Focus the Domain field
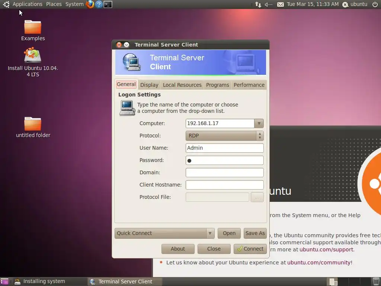The height and width of the screenshot is (286, 381). (x=224, y=172)
